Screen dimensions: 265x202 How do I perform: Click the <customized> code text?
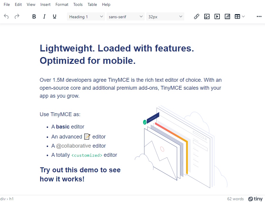87,155
